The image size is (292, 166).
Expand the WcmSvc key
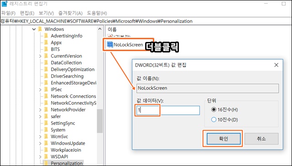click(40, 137)
